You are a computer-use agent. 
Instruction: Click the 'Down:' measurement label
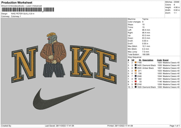coord(130,38)
